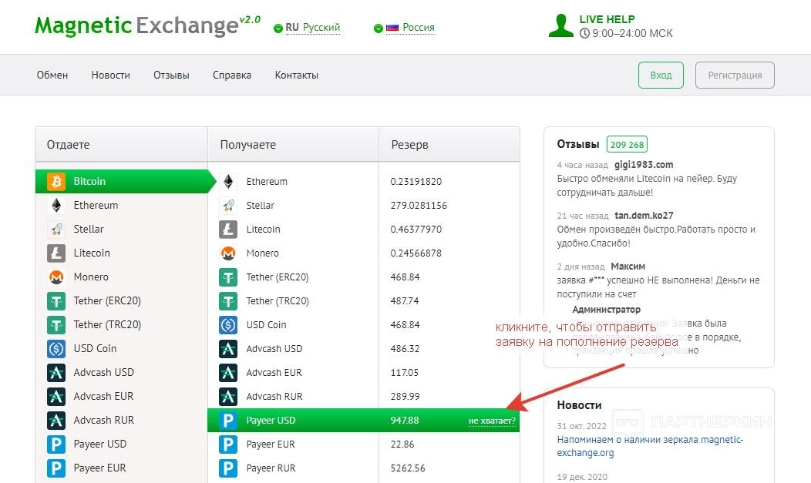Click USD Coin icon in Отдаете column

click(x=56, y=349)
